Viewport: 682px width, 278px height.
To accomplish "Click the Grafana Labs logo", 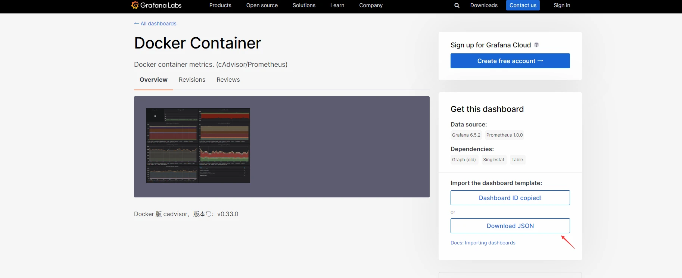I will tap(156, 5).
